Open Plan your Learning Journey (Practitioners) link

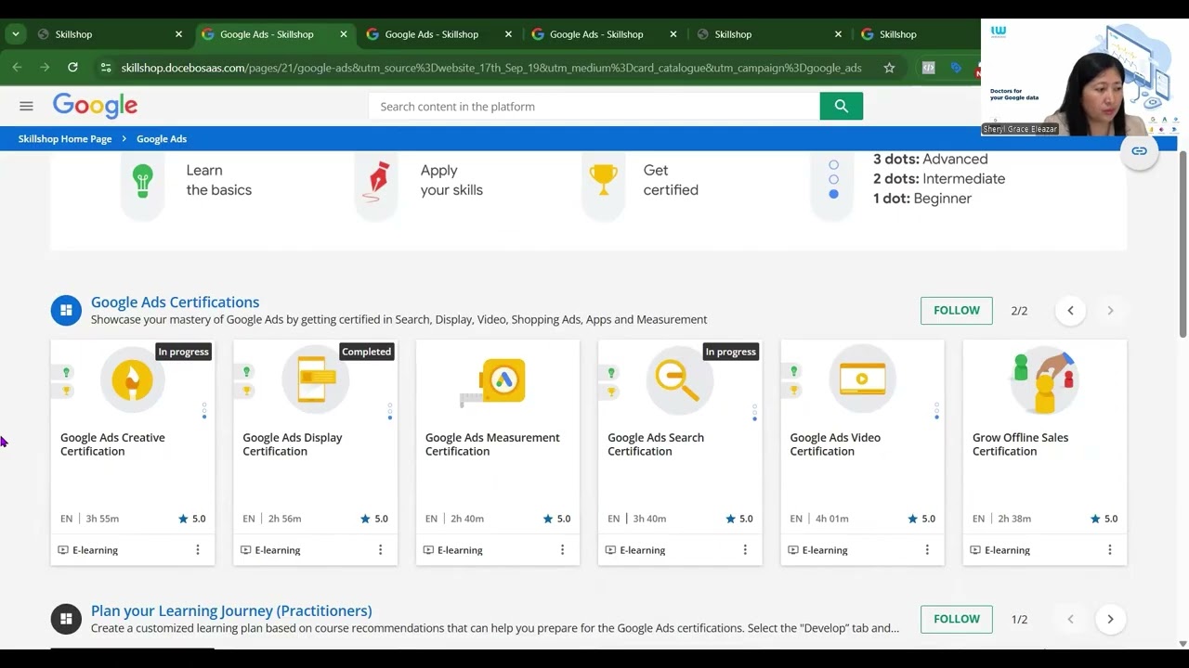(231, 610)
